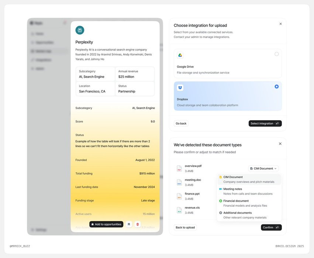Click the Select integration button
The height and width of the screenshot is (258, 314).
[x=265, y=123]
